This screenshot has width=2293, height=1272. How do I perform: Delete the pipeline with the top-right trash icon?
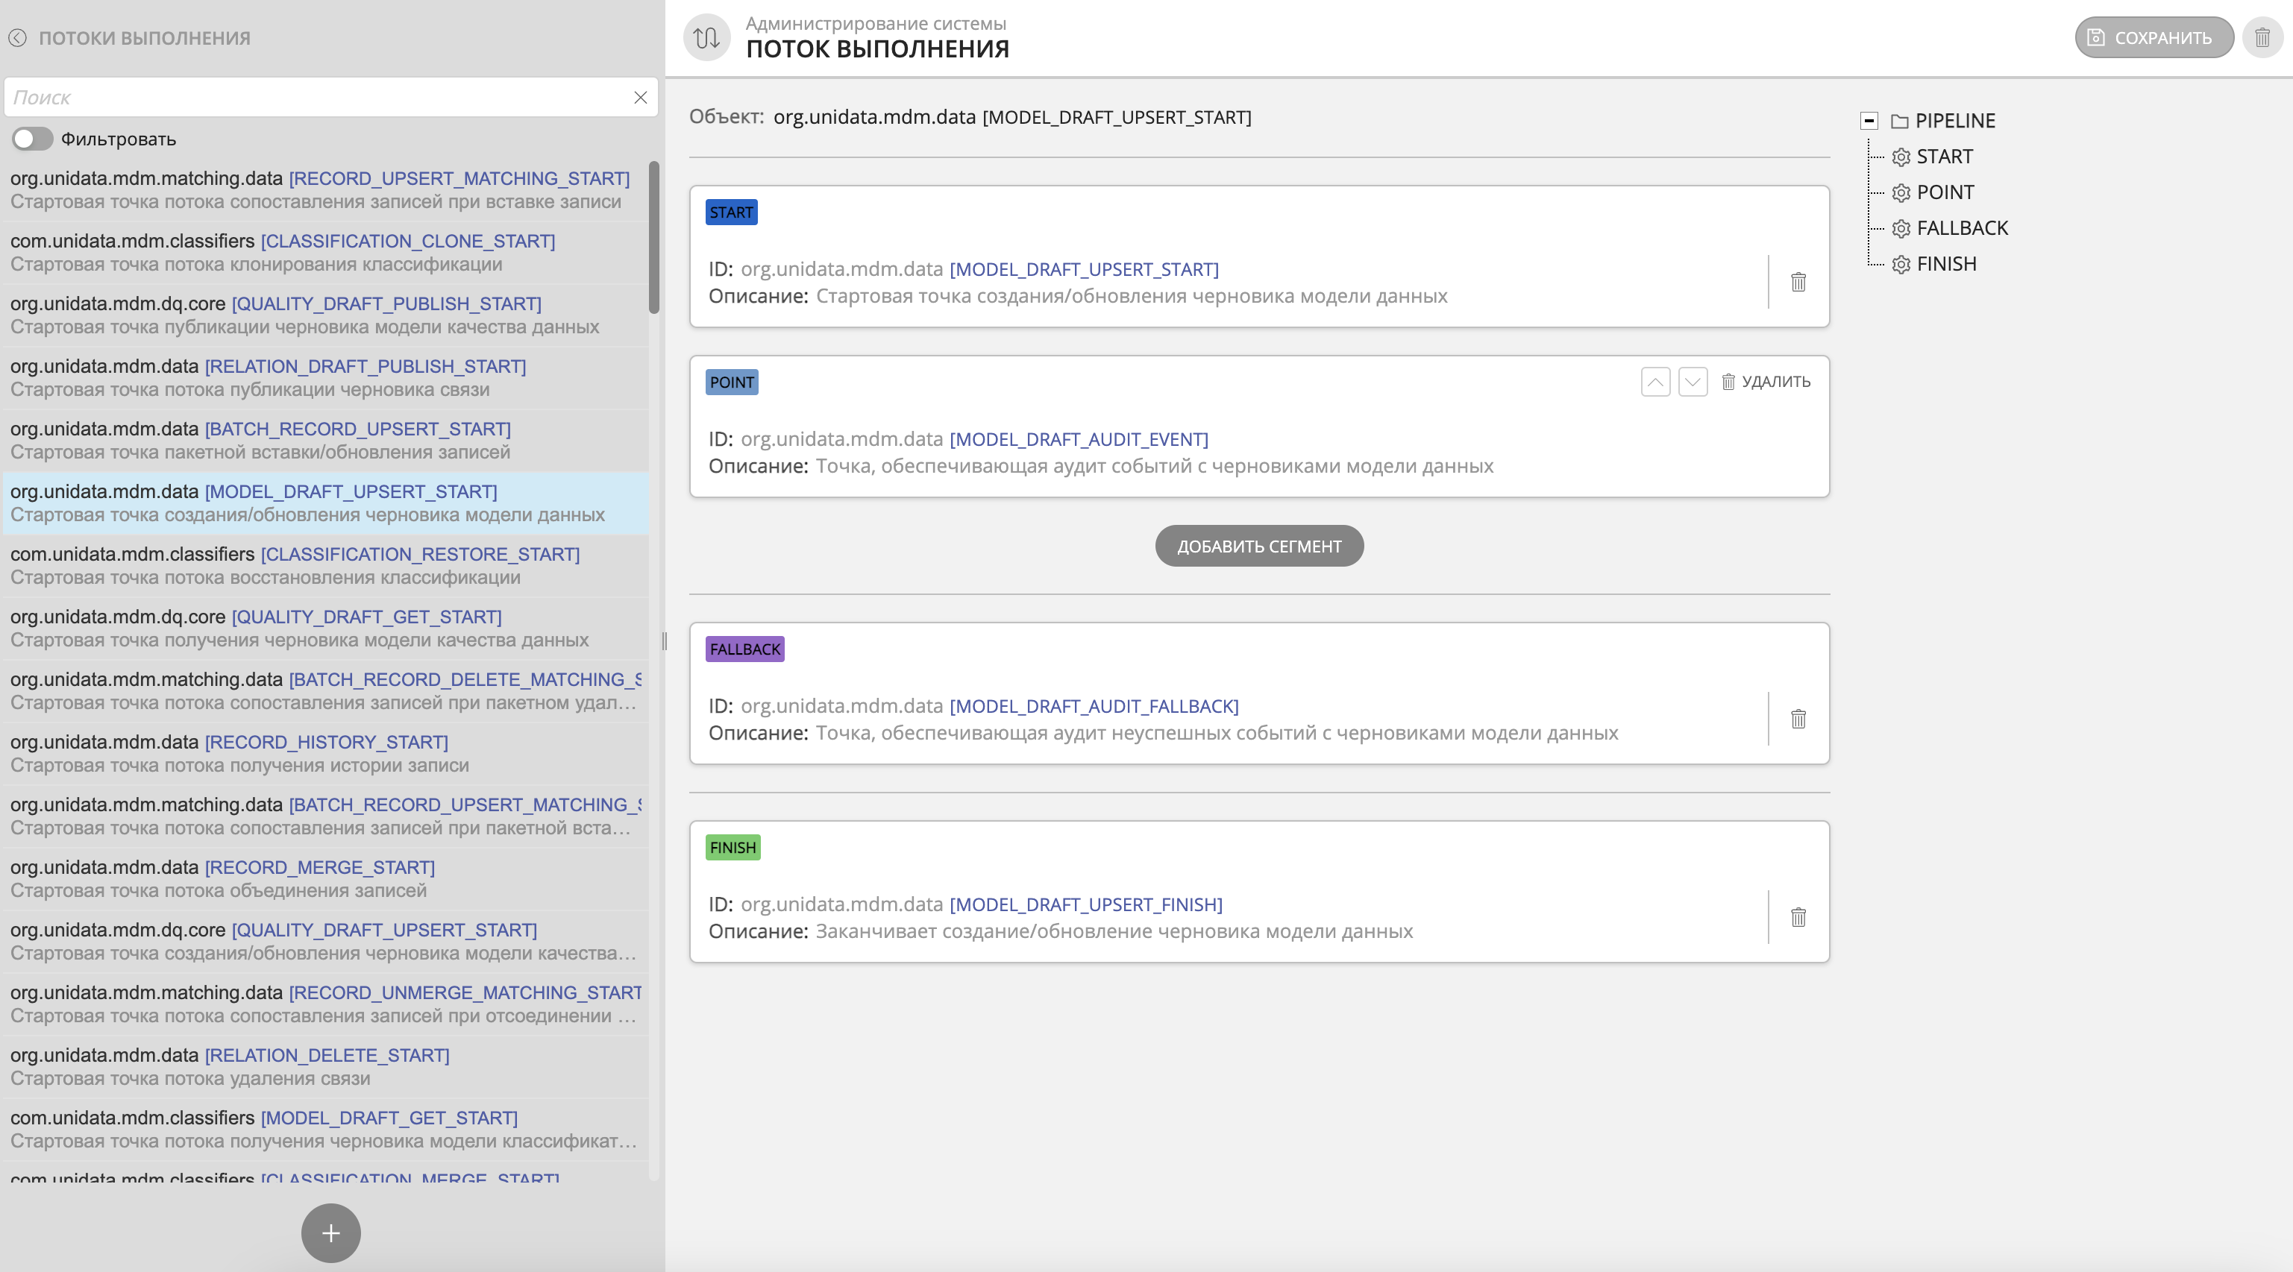(x=2262, y=37)
